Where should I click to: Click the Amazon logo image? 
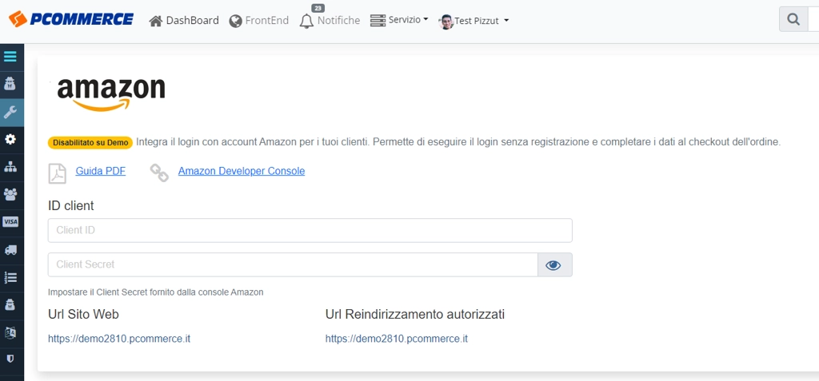tap(111, 94)
